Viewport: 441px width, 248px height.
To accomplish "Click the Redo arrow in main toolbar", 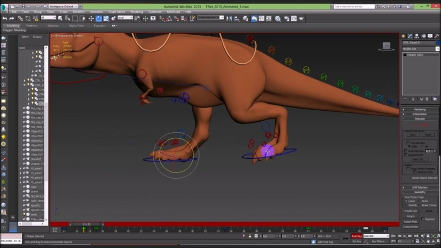I will click(12, 19).
